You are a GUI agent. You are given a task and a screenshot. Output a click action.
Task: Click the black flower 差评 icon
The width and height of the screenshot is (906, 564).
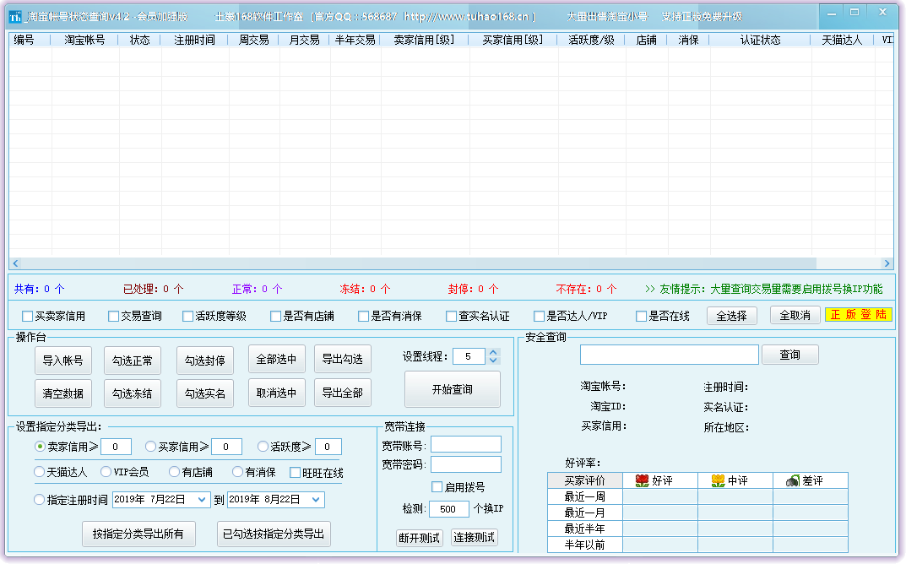[792, 480]
